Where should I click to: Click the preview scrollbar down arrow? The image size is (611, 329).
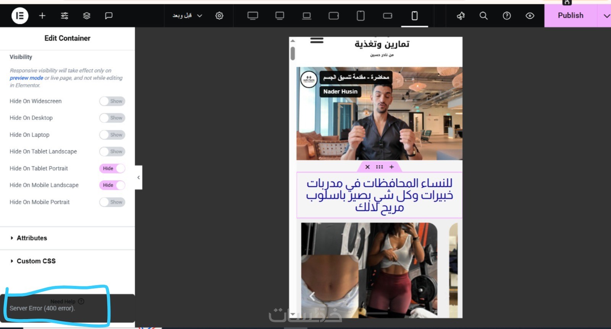click(x=293, y=315)
